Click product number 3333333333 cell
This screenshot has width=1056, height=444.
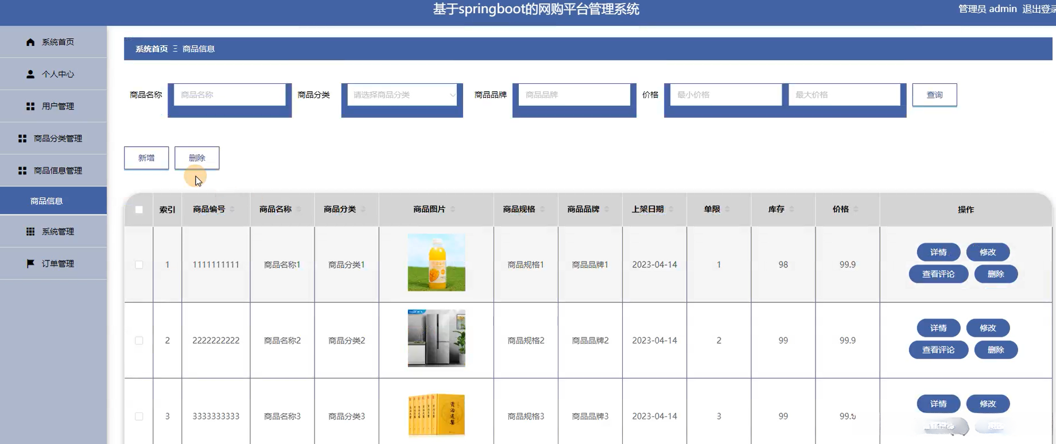(216, 416)
